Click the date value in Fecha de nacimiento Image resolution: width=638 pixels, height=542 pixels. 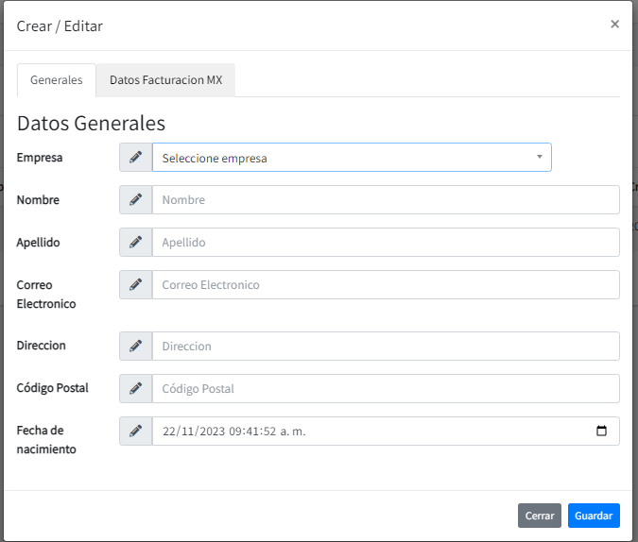[x=234, y=432]
